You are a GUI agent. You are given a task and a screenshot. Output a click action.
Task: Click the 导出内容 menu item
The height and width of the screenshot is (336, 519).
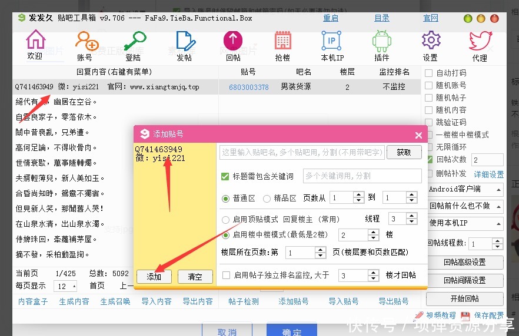pyautogui.click(x=198, y=302)
